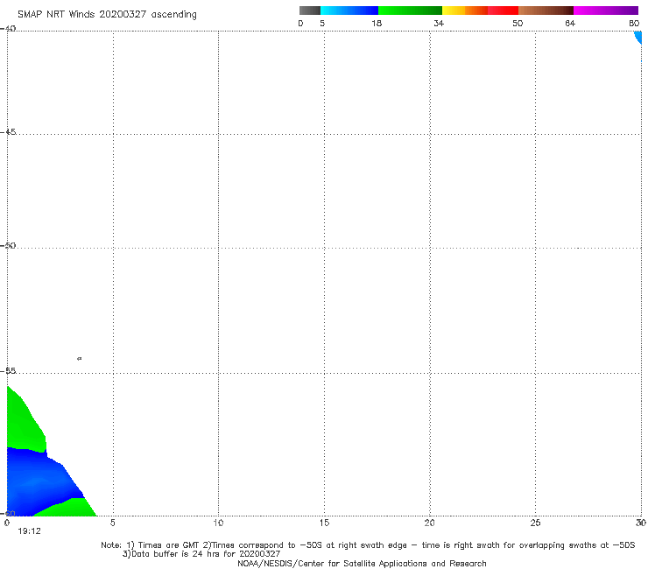Pick the yellow-to-red segment of the colorbar
Viewport: 648px width, 569px height.
(x=480, y=11)
